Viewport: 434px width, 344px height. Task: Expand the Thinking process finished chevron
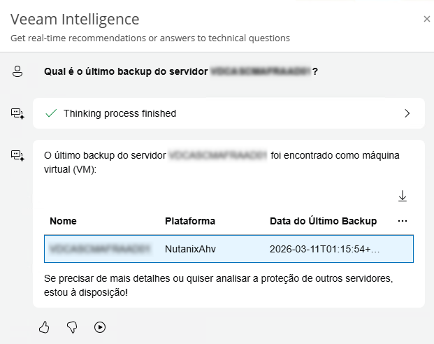pos(407,113)
